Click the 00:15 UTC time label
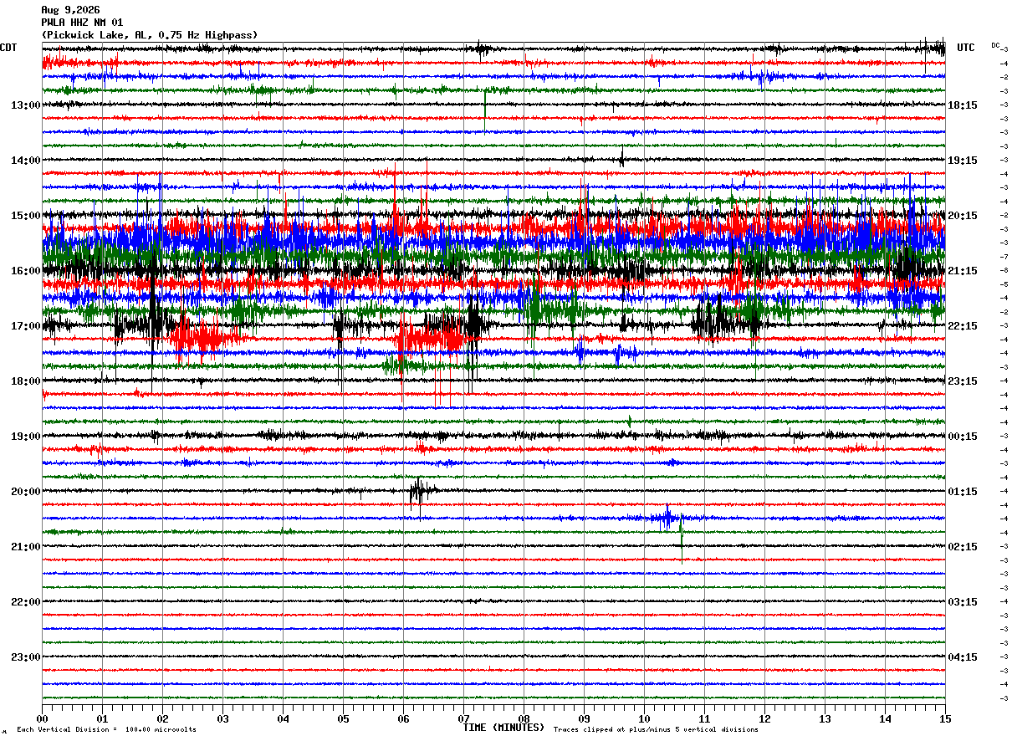 coord(963,437)
